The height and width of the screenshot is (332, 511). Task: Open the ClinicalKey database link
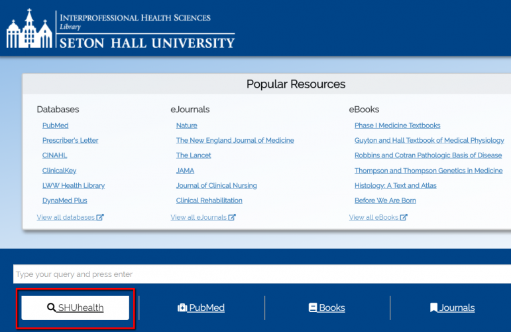tap(59, 171)
